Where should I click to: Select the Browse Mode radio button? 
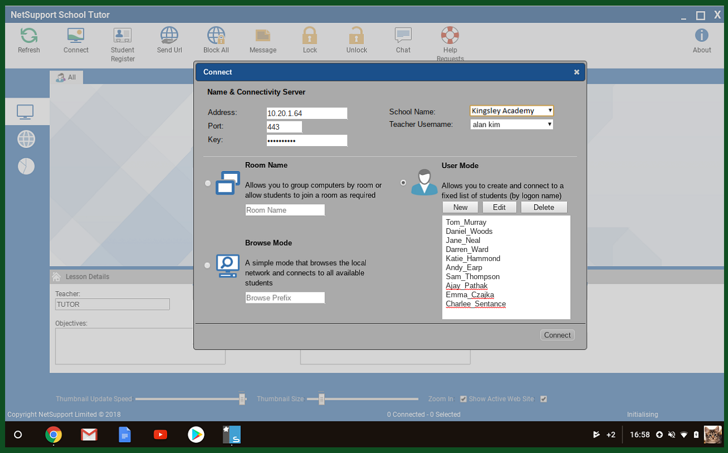207,265
